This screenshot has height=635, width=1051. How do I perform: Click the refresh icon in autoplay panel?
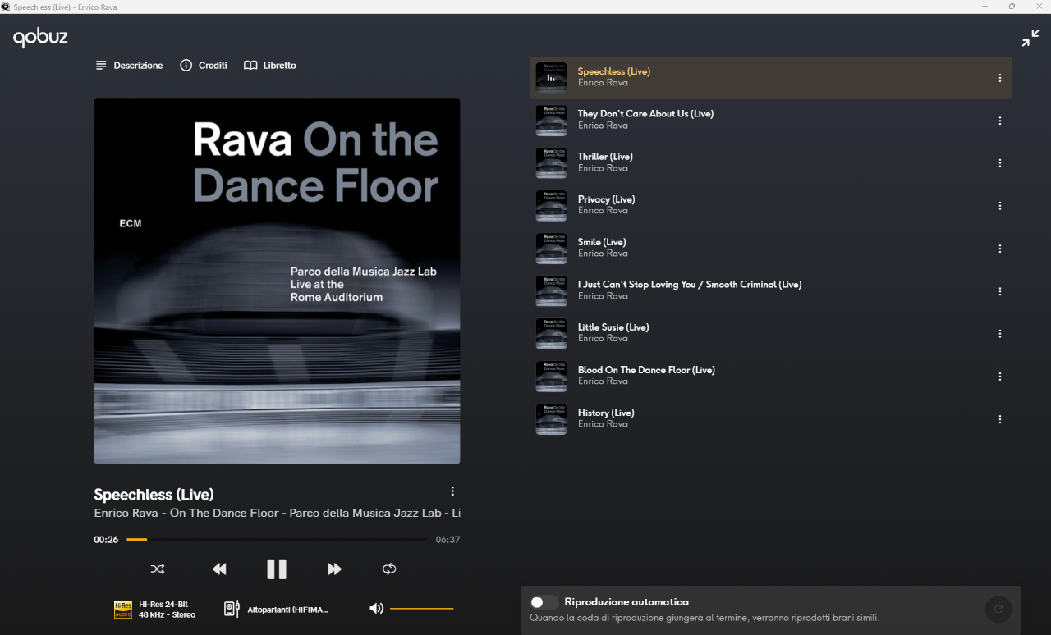pos(998,610)
